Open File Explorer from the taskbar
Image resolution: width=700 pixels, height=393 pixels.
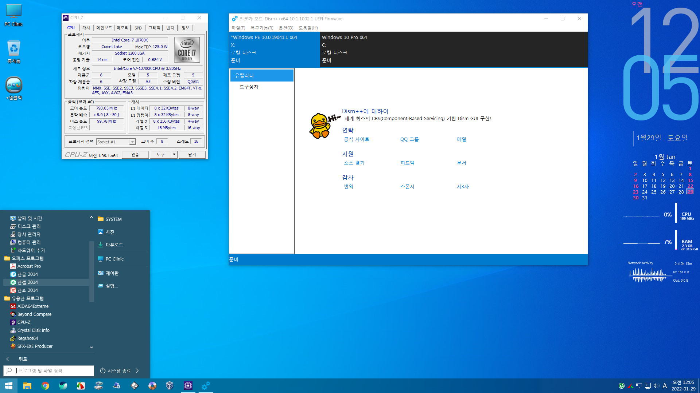[x=27, y=386]
